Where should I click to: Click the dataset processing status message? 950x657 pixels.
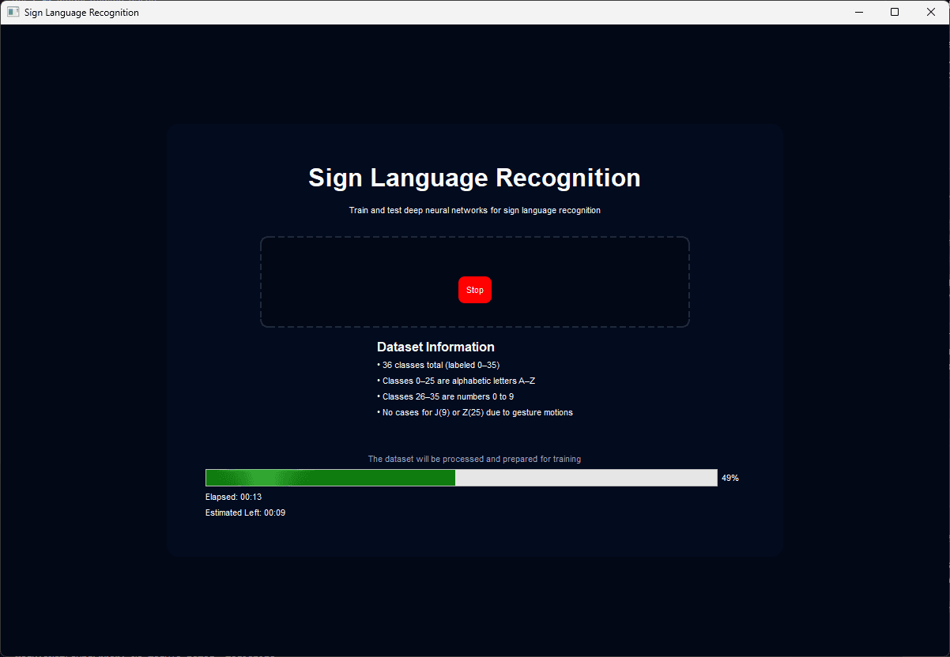pyautogui.click(x=474, y=459)
